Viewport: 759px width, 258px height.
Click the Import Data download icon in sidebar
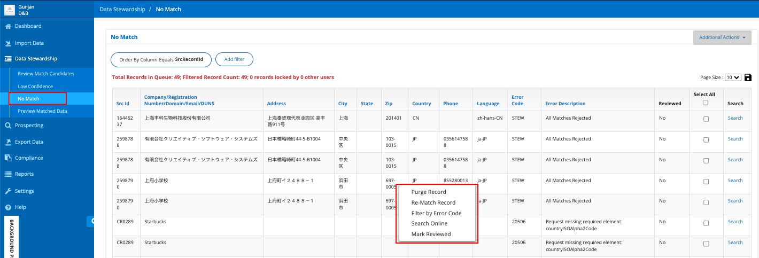pos(8,43)
